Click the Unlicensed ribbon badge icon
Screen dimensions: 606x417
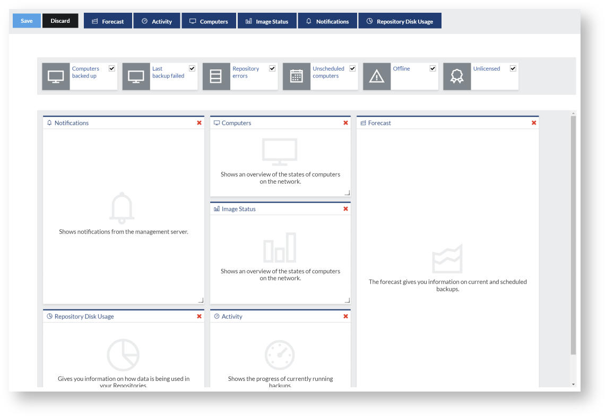[457, 76]
